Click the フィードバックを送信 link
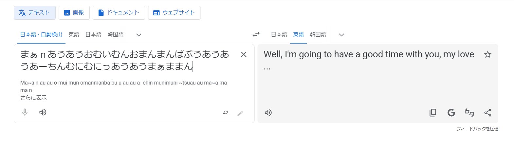Viewport: 514px width, 153px height. coord(477,129)
